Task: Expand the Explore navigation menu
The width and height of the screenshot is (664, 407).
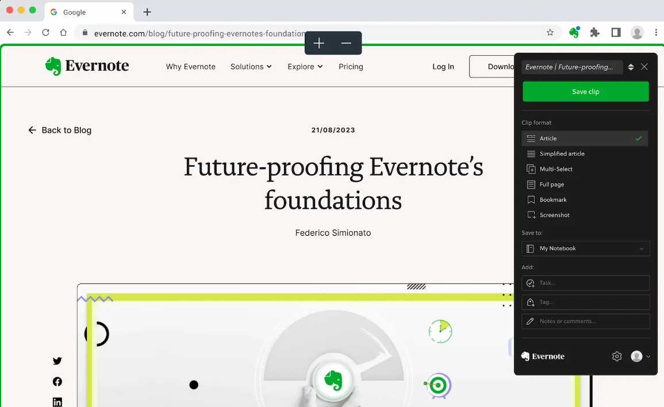Action: [x=305, y=67]
